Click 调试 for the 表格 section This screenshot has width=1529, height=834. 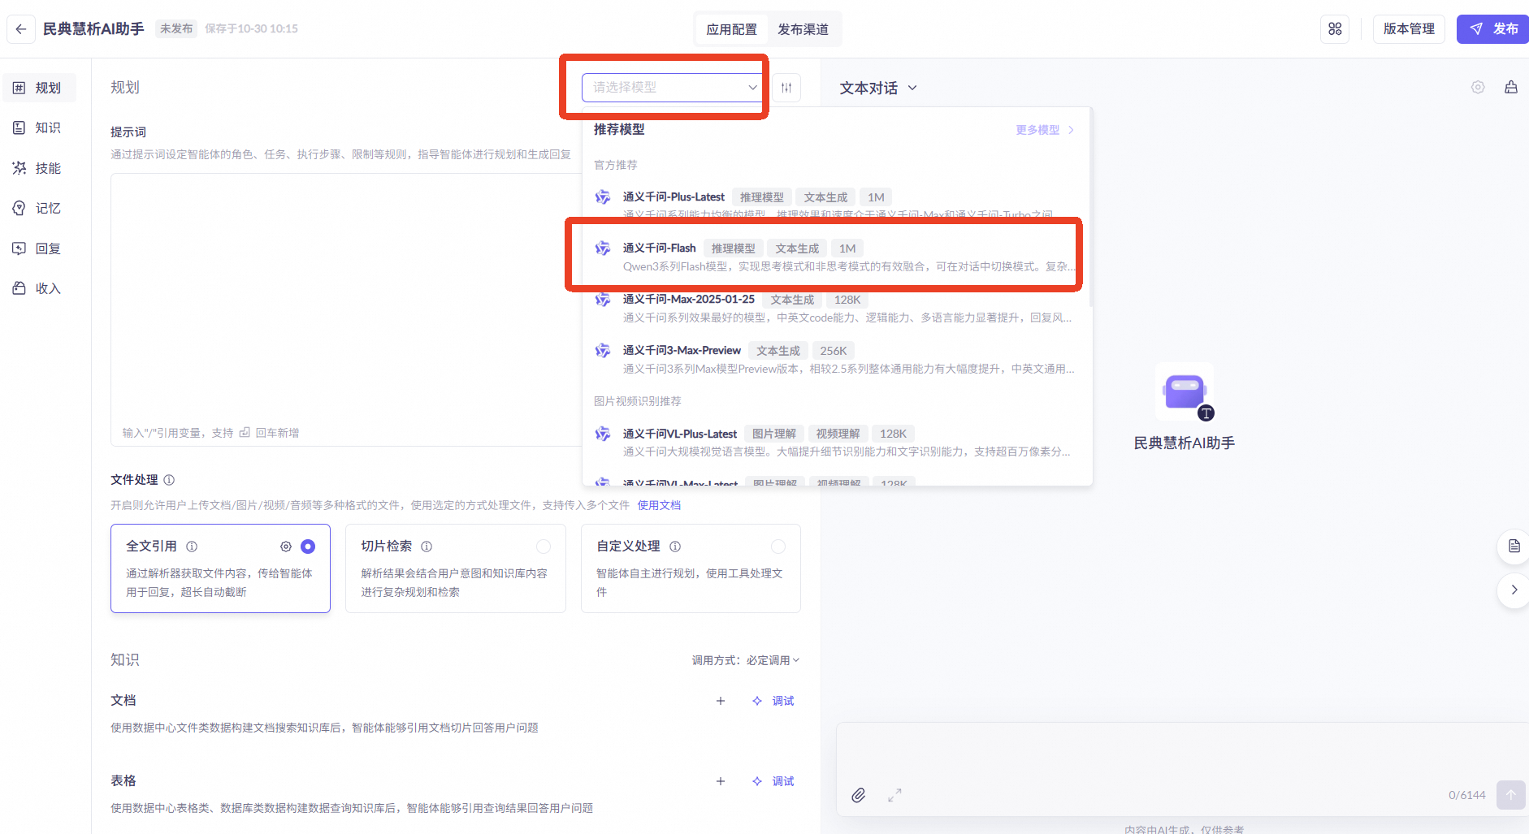773,781
